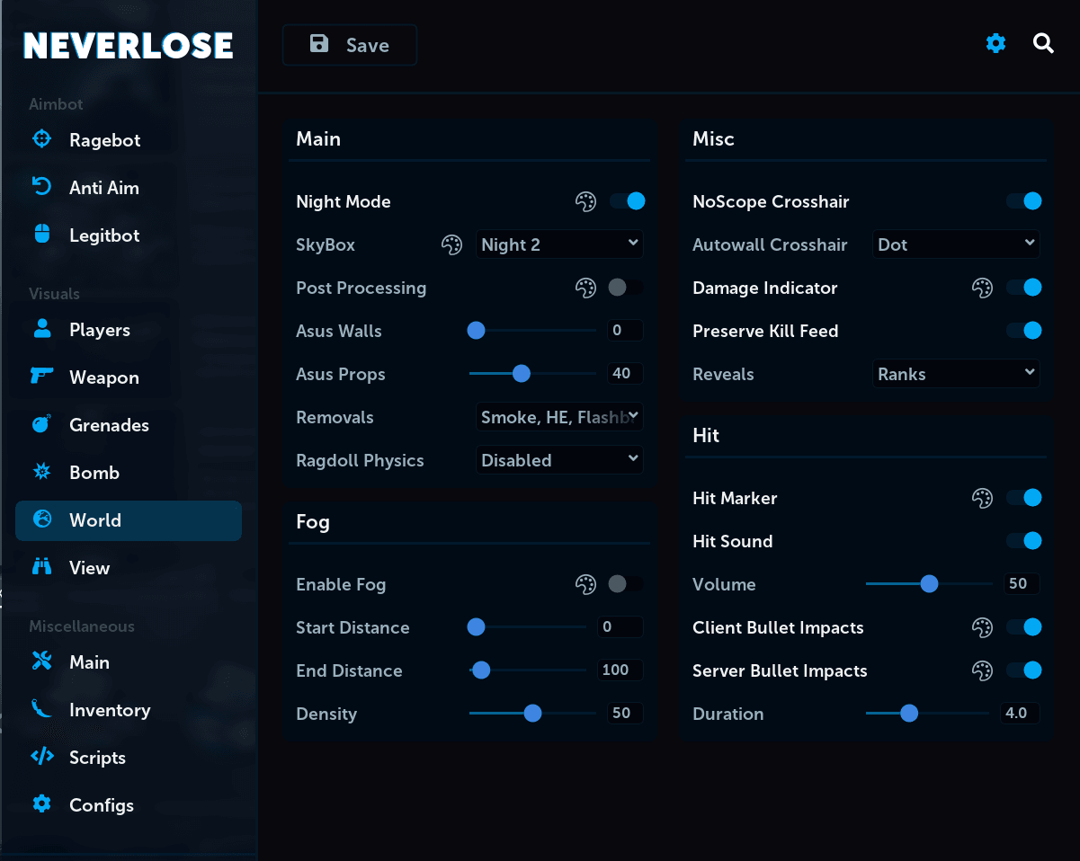Enable the Post Processing toggle

627,288
